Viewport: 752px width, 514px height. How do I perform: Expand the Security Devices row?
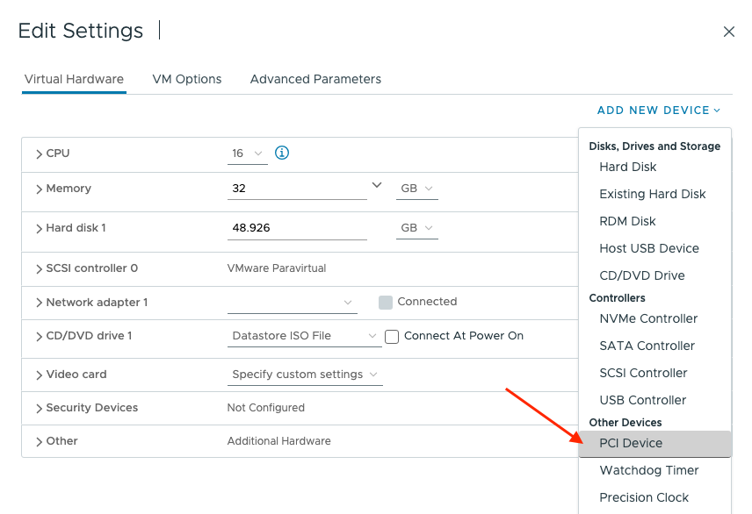40,408
